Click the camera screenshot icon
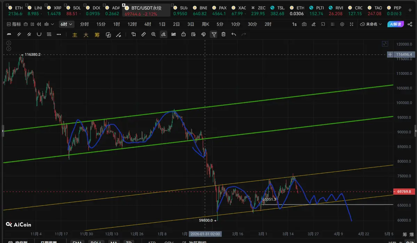Image resolution: width=417 pixels, height=243 pixels. 304,24
